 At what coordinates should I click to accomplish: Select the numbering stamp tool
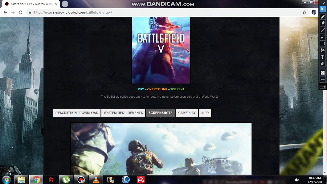click(323, 50)
